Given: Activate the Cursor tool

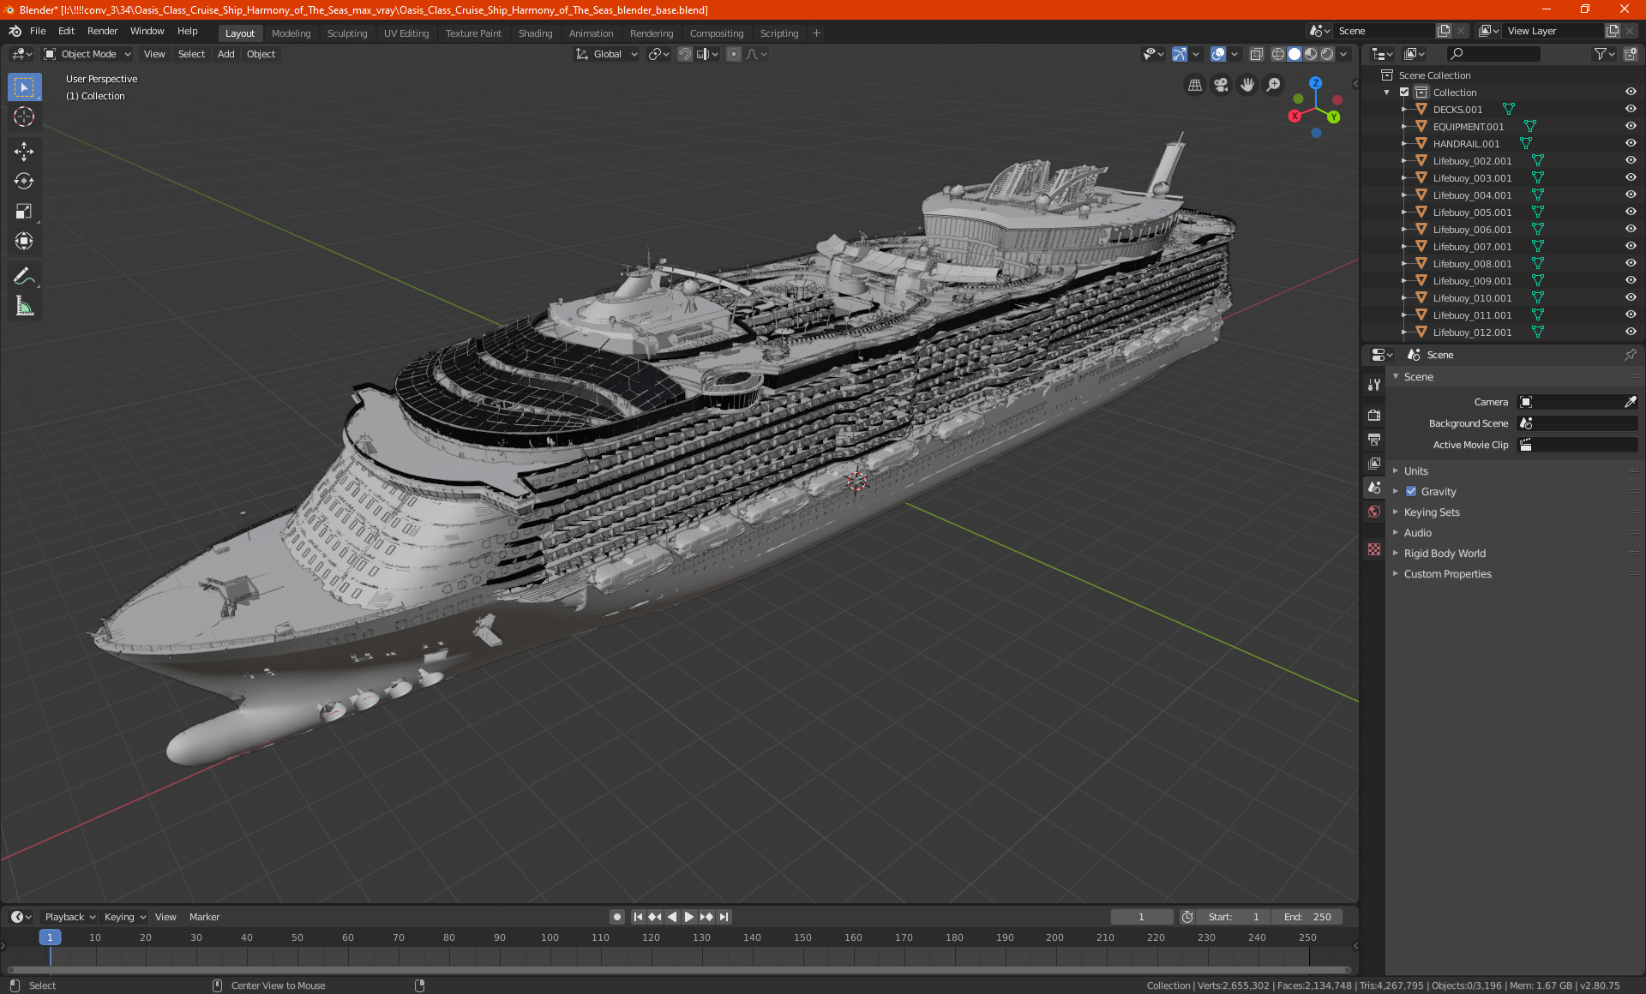Looking at the screenshot, I should (24, 117).
